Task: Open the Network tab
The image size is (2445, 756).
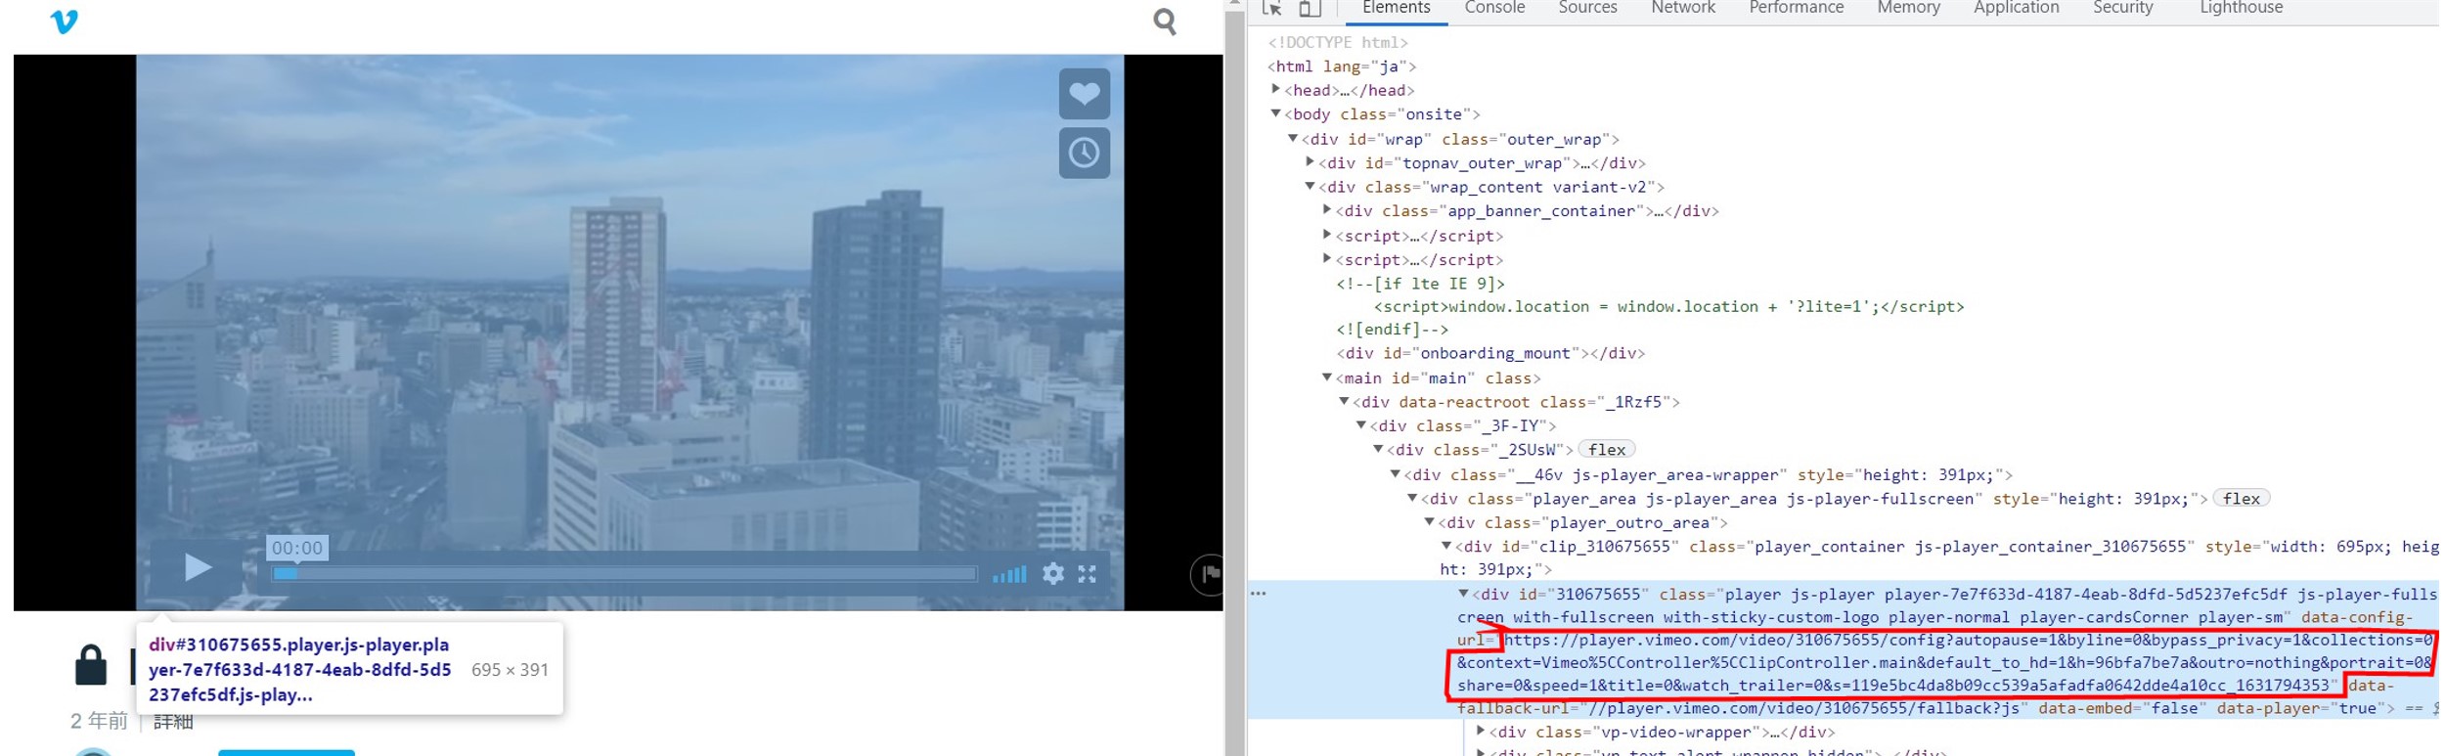Action: click(x=1682, y=8)
